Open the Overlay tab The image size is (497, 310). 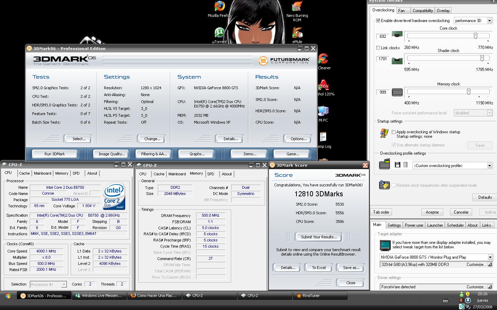443,11
